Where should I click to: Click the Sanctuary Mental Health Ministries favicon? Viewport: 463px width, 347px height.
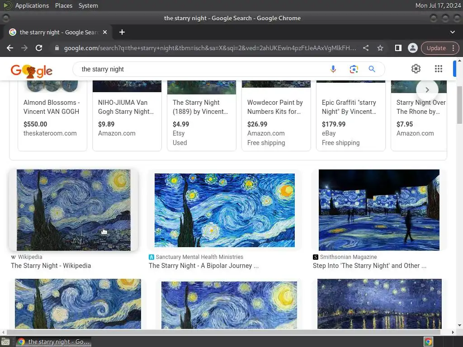tap(151, 257)
